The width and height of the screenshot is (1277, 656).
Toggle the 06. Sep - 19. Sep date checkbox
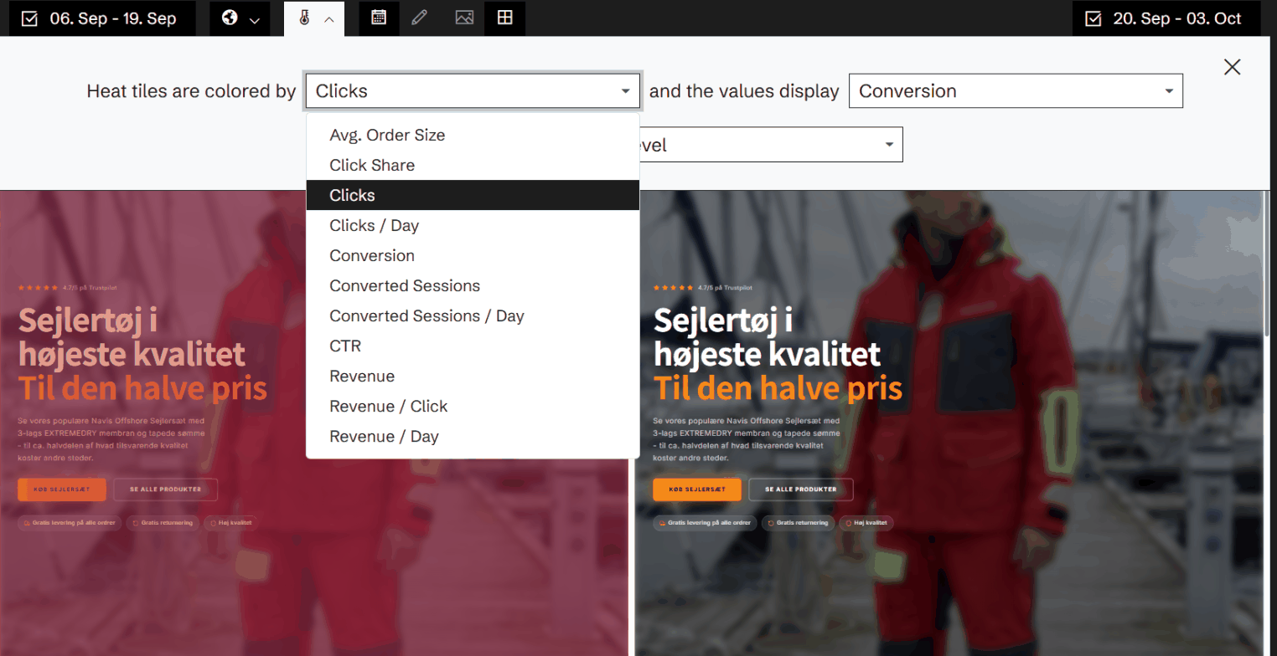(29, 18)
